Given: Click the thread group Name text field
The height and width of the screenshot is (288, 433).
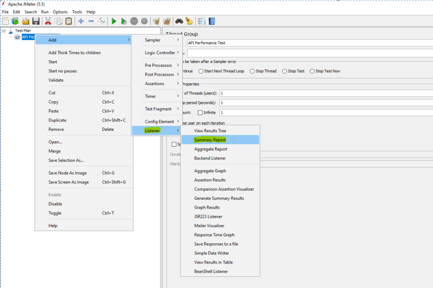Looking at the screenshot, I should point(309,43).
